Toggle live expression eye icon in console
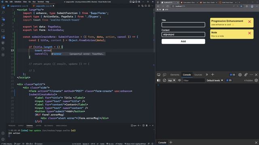The height and width of the screenshot is (145, 259). pos(179,81)
